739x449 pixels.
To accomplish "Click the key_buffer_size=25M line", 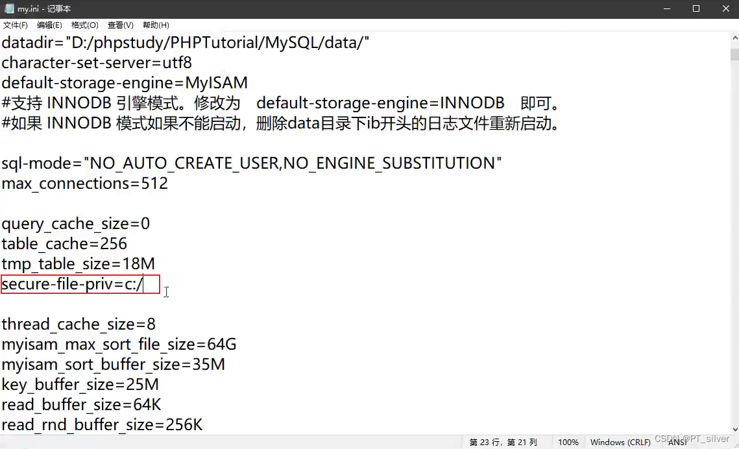I will [80, 385].
